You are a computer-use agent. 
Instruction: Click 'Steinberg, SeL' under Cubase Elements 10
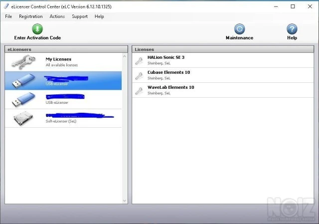pyautogui.click(x=159, y=78)
